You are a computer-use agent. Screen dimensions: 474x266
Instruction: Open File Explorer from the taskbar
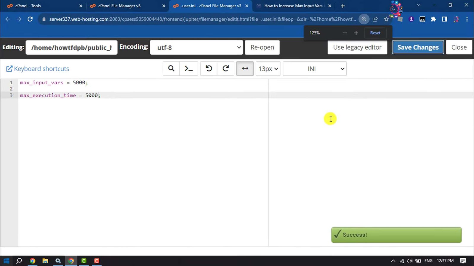pyautogui.click(x=45, y=261)
